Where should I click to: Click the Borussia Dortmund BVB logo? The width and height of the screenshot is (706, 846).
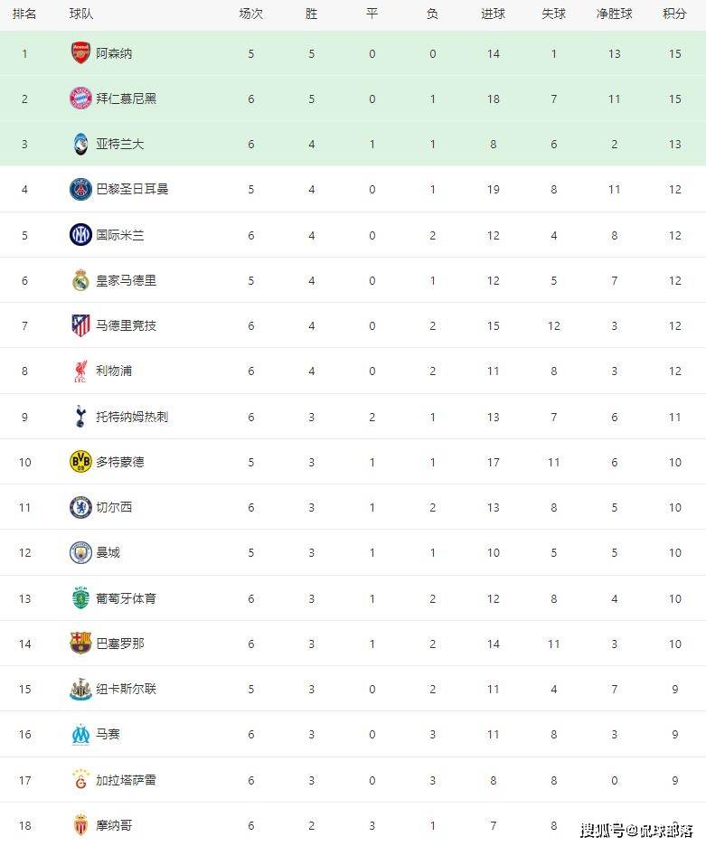(x=81, y=462)
